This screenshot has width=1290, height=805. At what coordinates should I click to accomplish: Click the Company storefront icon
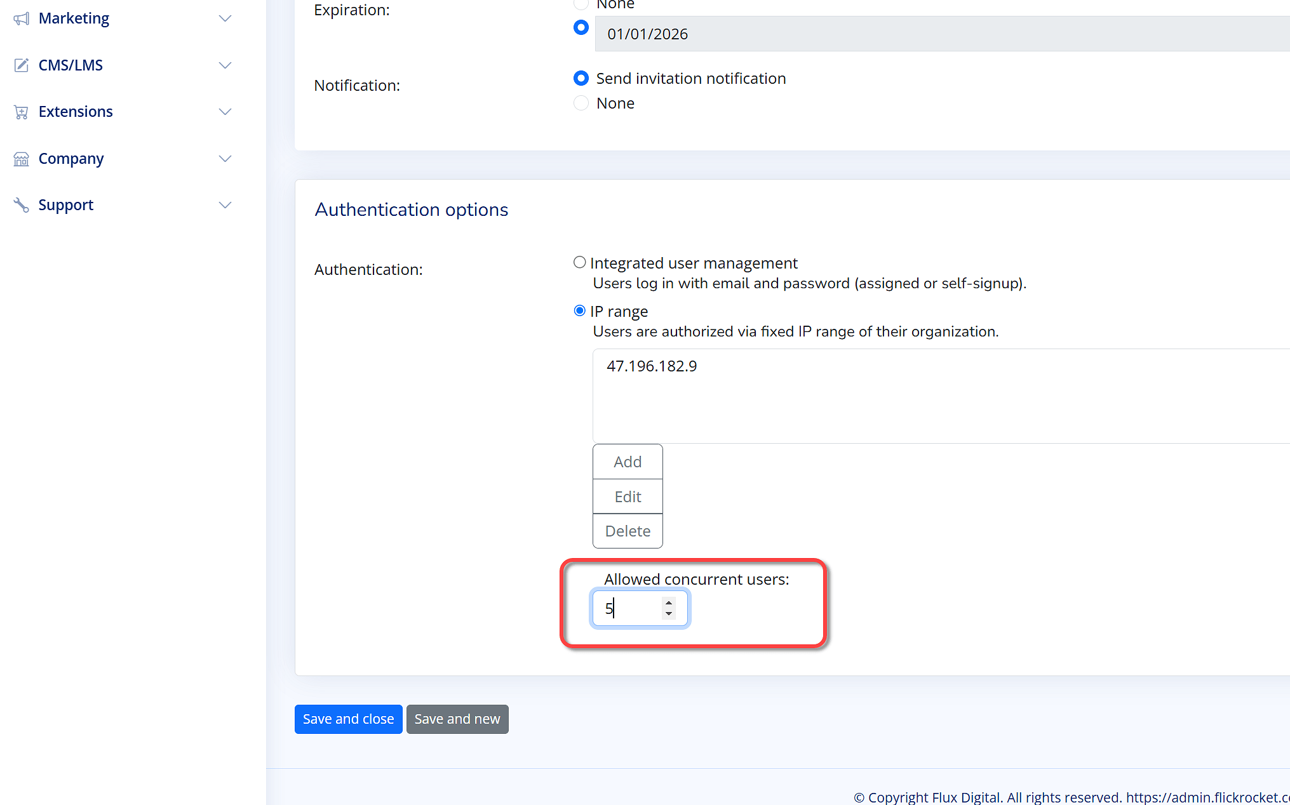pyautogui.click(x=22, y=159)
